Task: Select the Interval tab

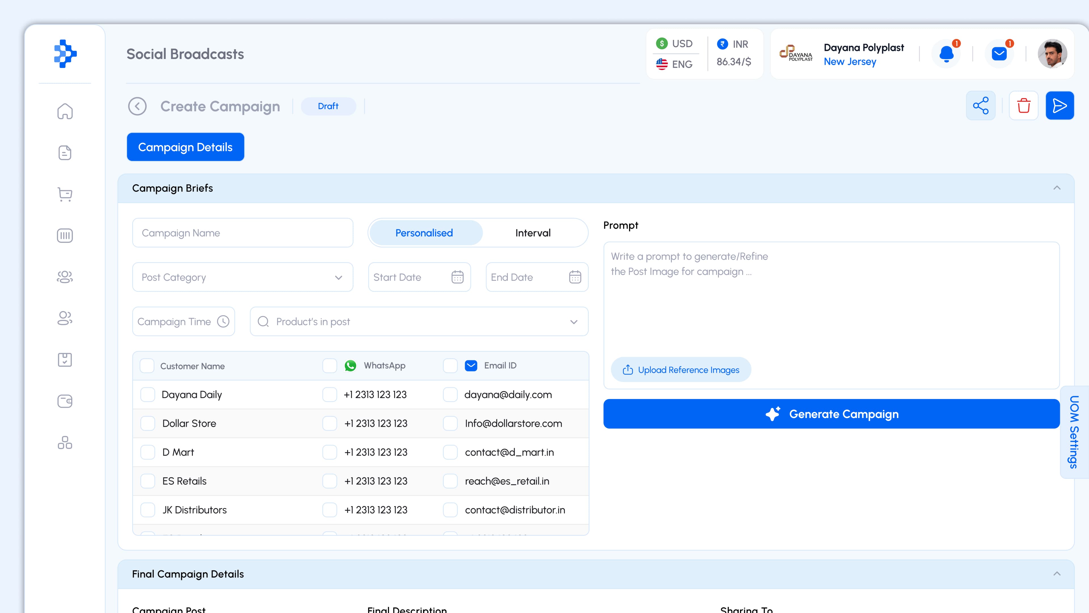Action: (533, 233)
